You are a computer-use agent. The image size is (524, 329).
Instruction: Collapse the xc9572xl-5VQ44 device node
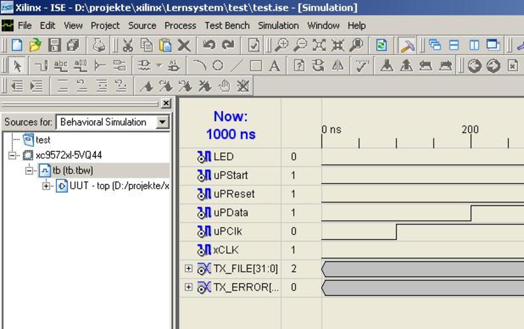12,155
